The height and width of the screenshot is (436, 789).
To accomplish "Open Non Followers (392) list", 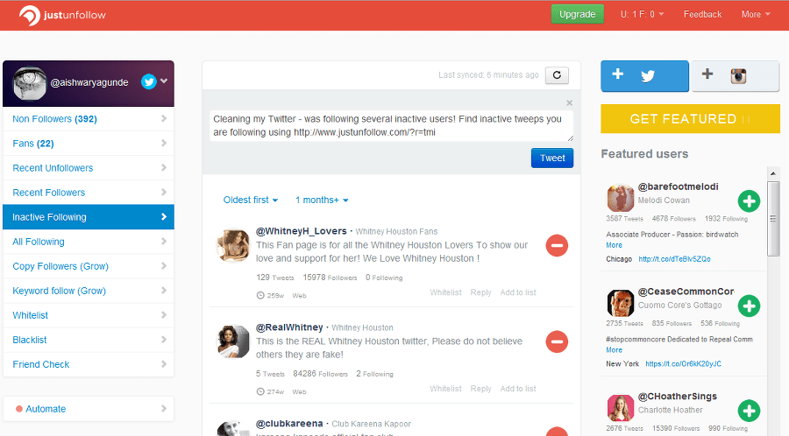I will [89, 119].
